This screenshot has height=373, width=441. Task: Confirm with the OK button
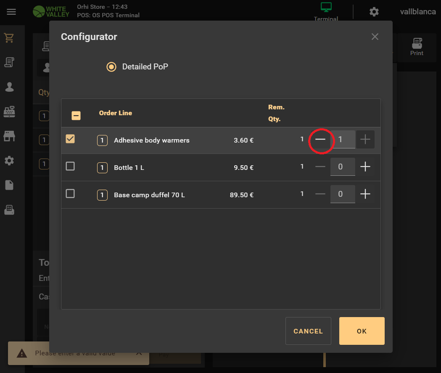(362, 331)
